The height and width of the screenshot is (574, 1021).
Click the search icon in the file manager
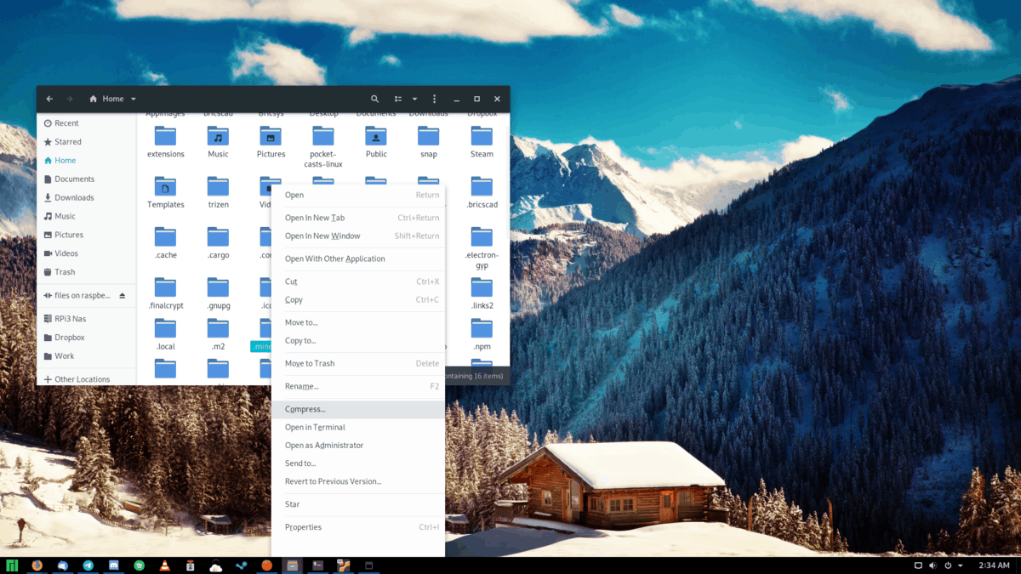point(374,99)
